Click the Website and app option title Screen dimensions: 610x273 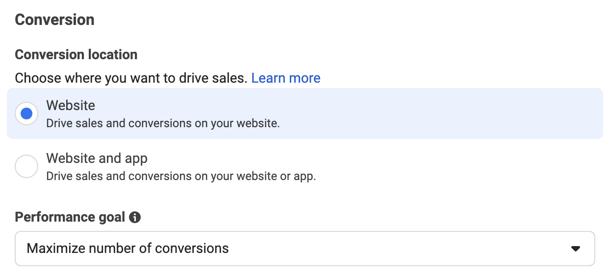[x=97, y=159]
